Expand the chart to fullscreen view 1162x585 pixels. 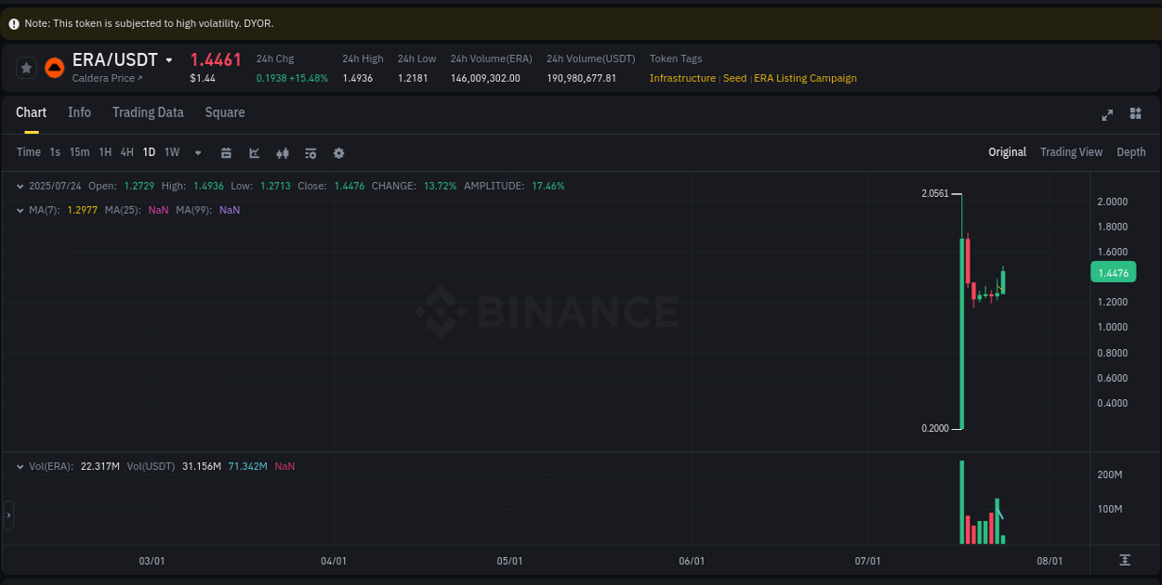coord(1107,114)
